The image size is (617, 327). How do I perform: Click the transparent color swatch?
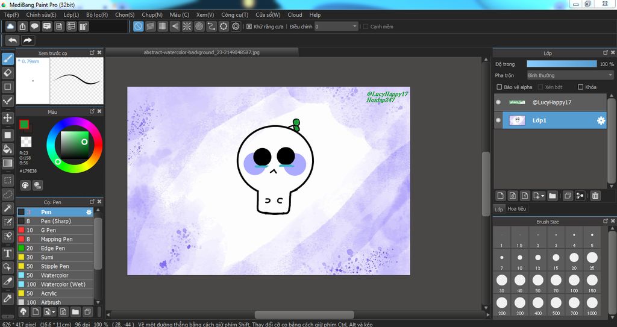(x=26, y=142)
